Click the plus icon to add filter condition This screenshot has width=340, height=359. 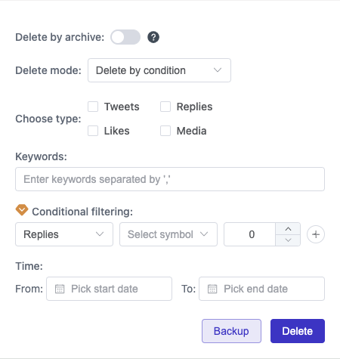pyautogui.click(x=316, y=234)
